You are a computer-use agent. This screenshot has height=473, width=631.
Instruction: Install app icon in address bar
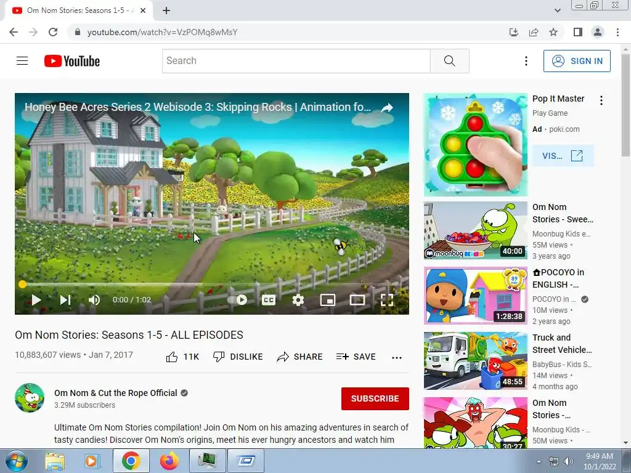point(514,32)
